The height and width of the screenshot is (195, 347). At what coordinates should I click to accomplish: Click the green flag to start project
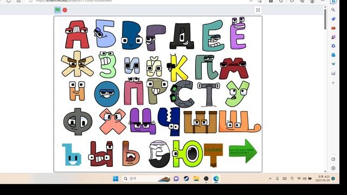[x=57, y=10]
